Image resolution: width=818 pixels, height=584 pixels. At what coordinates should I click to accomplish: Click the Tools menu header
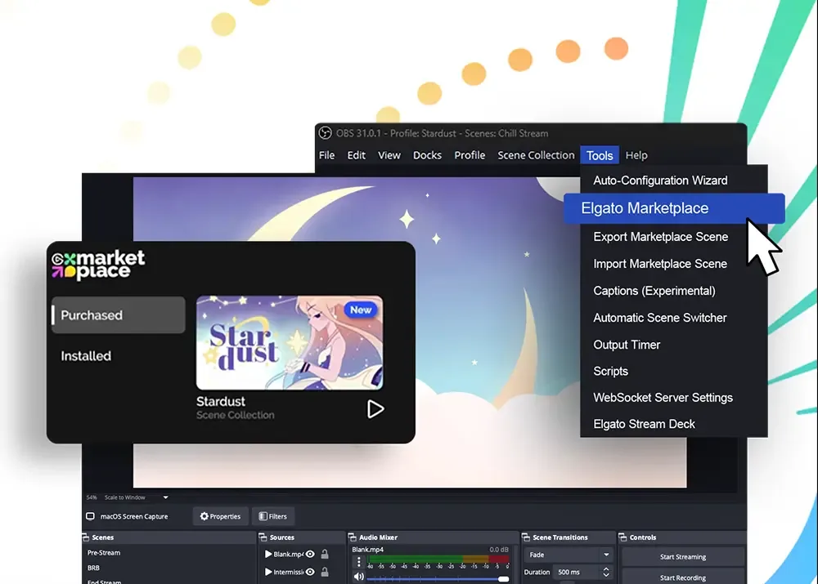(x=600, y=155)
